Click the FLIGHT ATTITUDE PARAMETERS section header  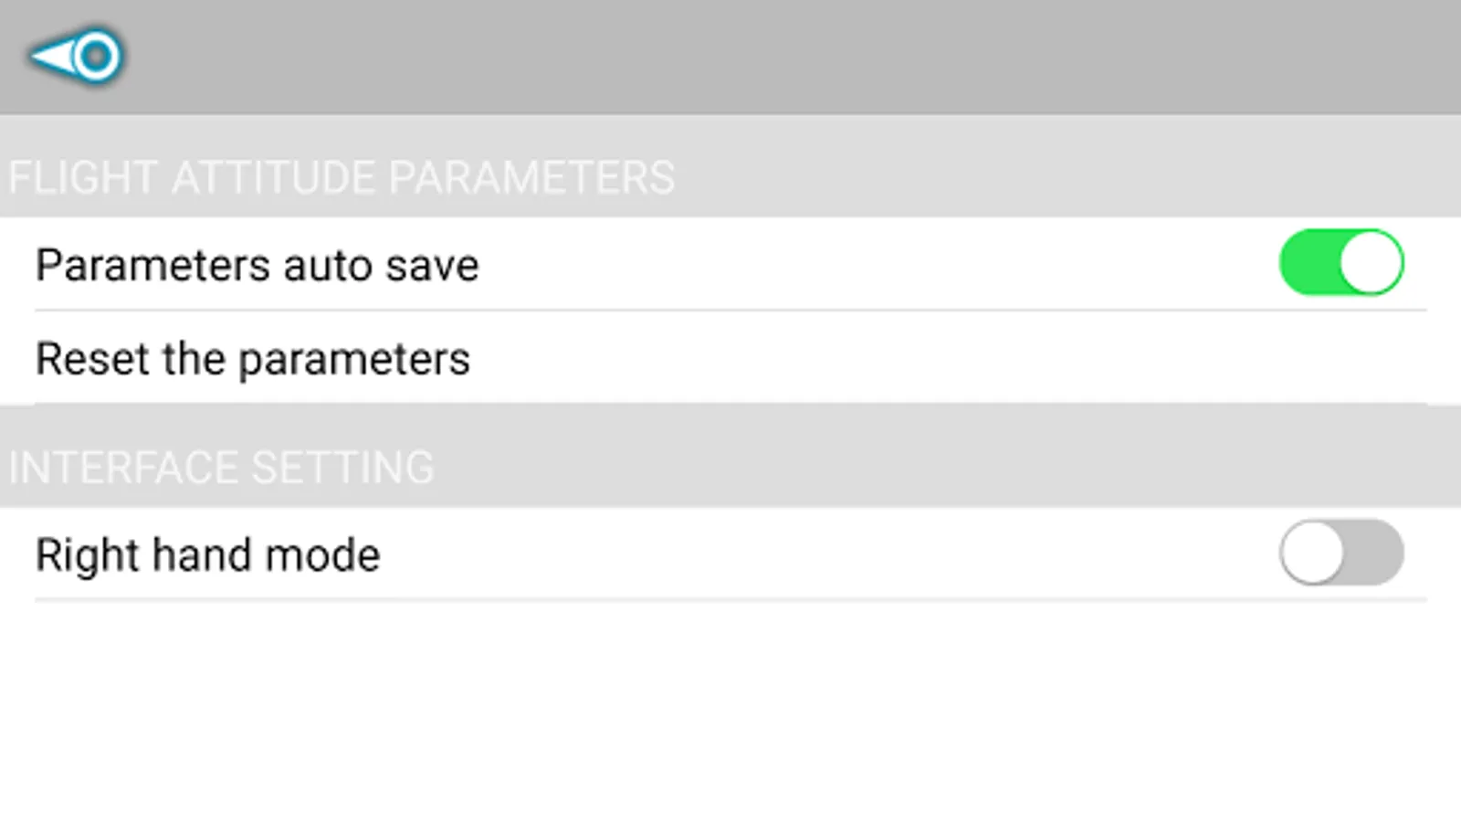click(342, 177)
